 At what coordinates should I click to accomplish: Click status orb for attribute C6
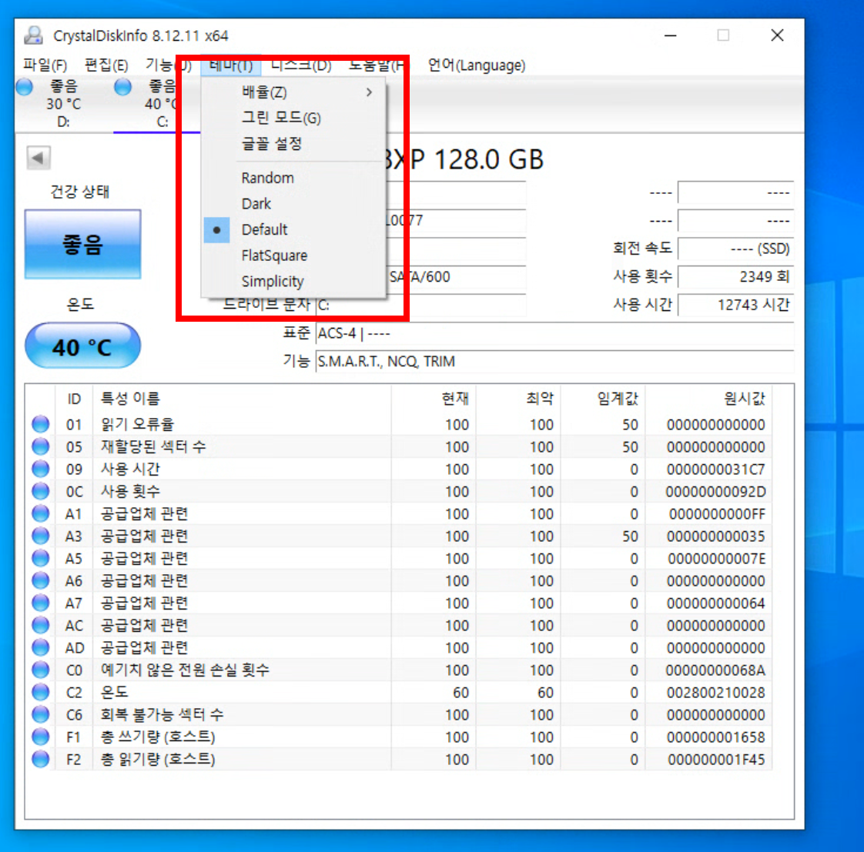tap(40, 713)
